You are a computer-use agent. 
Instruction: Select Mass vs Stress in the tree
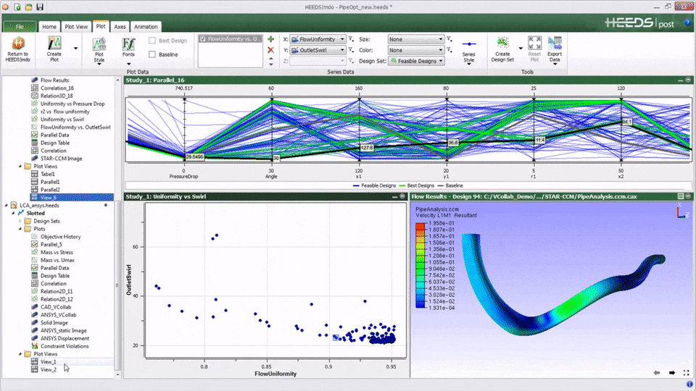click(x=57, y=252)
